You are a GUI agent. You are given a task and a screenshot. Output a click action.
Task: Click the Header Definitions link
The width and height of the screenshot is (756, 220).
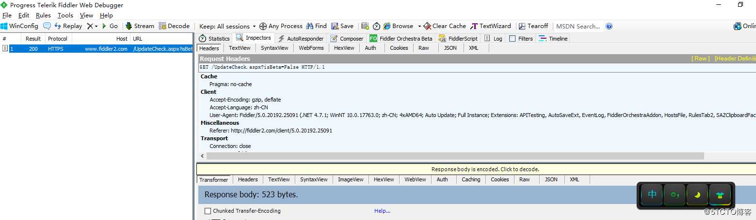[x=735, y=59]
